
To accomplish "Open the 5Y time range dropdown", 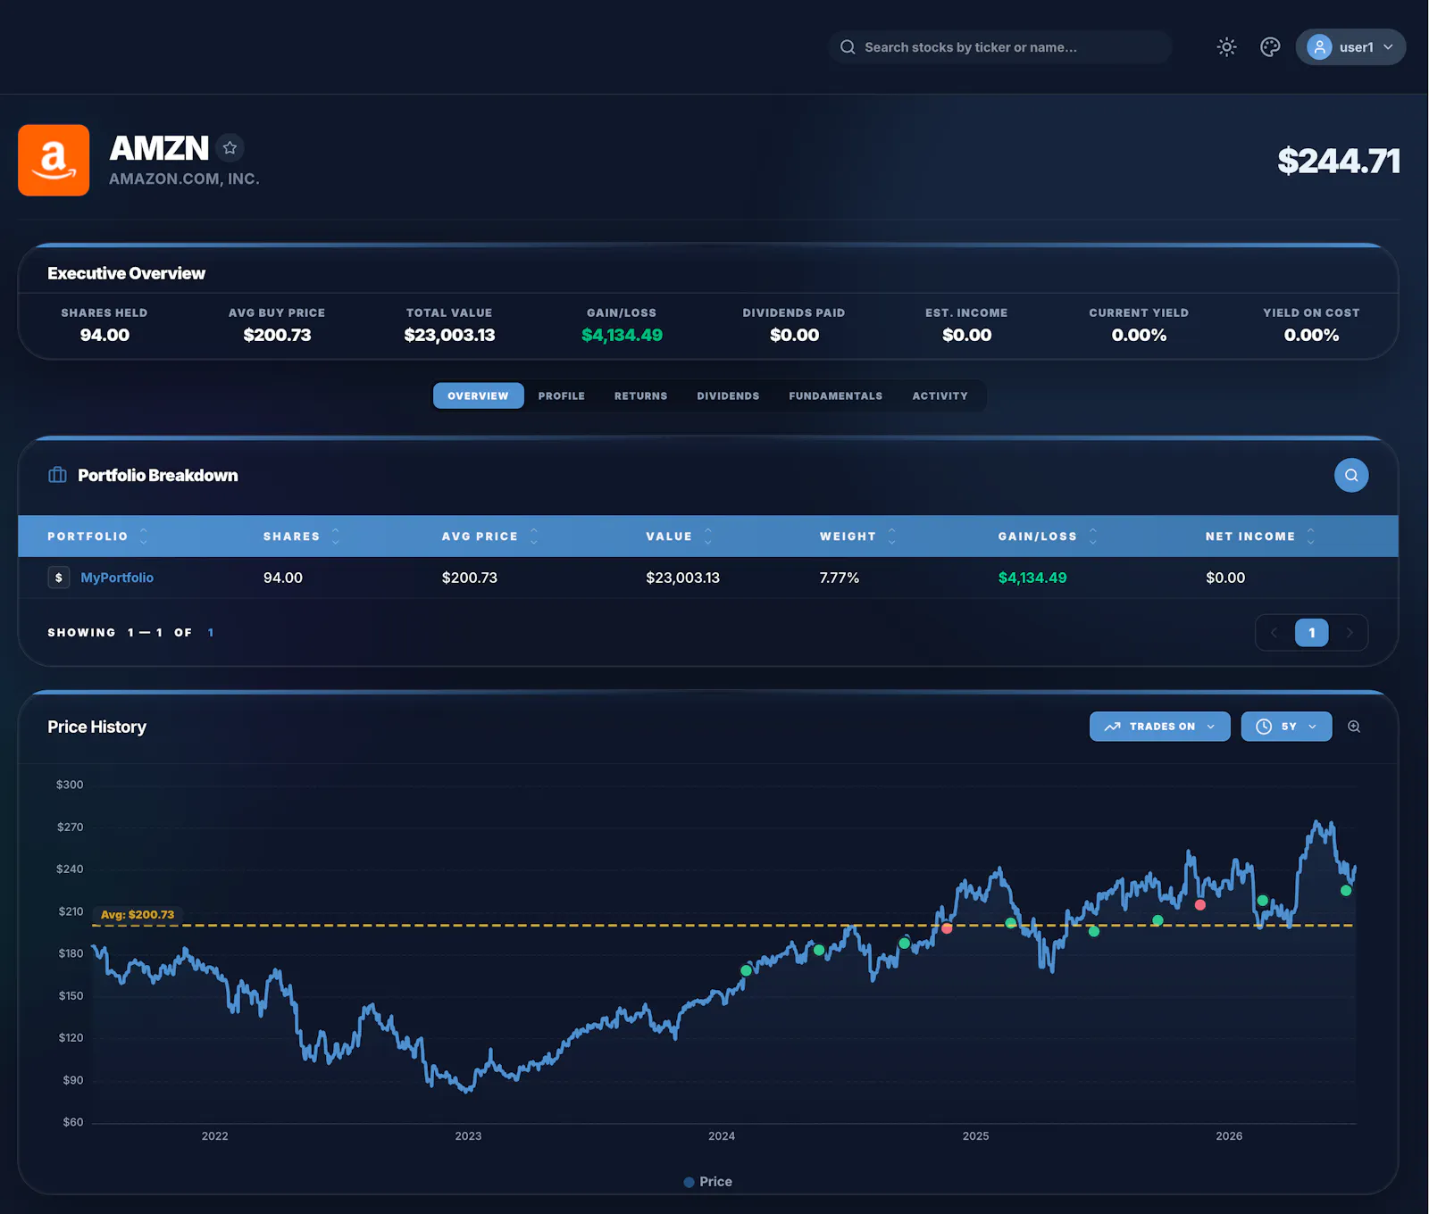I will (x=1286, y=726).
